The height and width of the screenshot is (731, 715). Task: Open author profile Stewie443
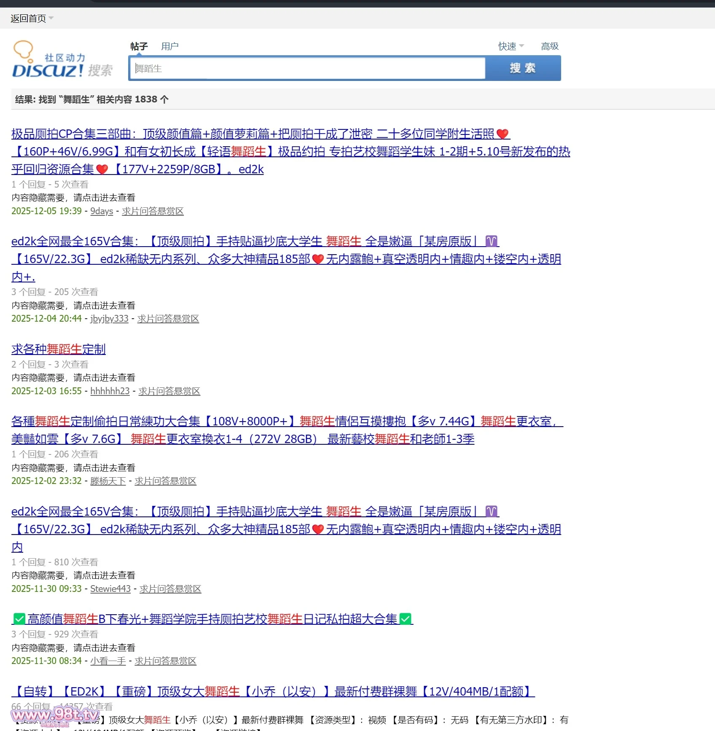[110, 589]
